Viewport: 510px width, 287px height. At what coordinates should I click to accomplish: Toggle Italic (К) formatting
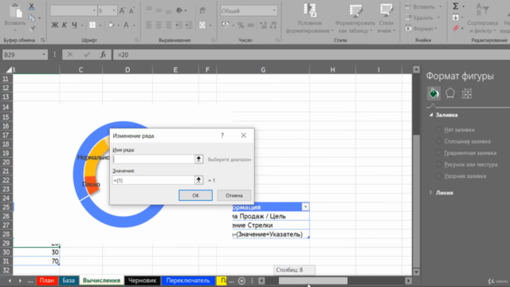(65, 25)
